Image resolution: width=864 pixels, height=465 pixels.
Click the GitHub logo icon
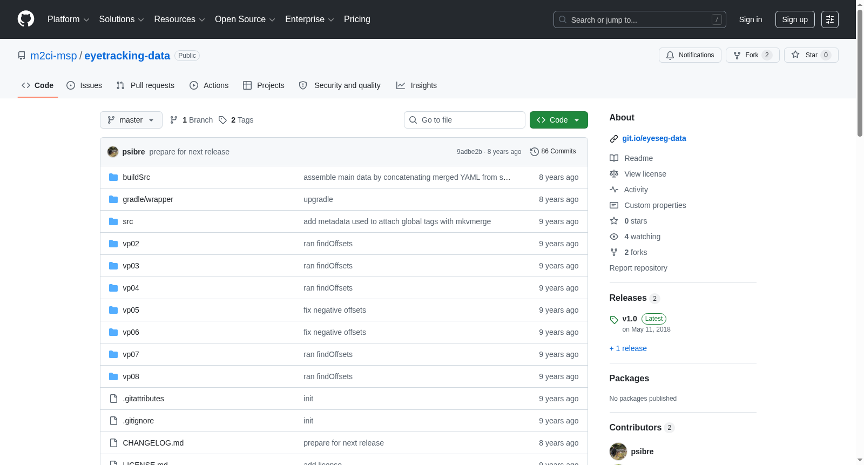point(26,19)
